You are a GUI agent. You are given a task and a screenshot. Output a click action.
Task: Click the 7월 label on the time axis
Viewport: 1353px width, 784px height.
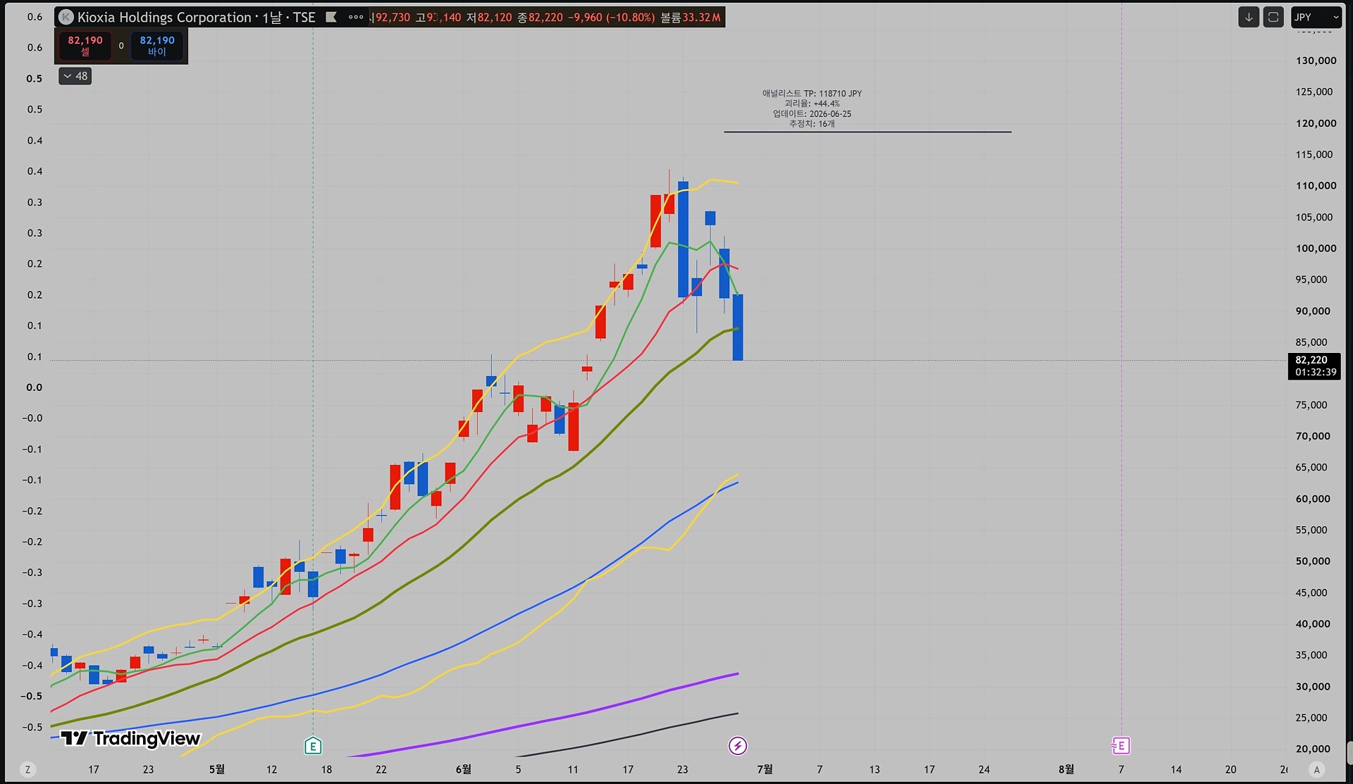tap(765, 769)
